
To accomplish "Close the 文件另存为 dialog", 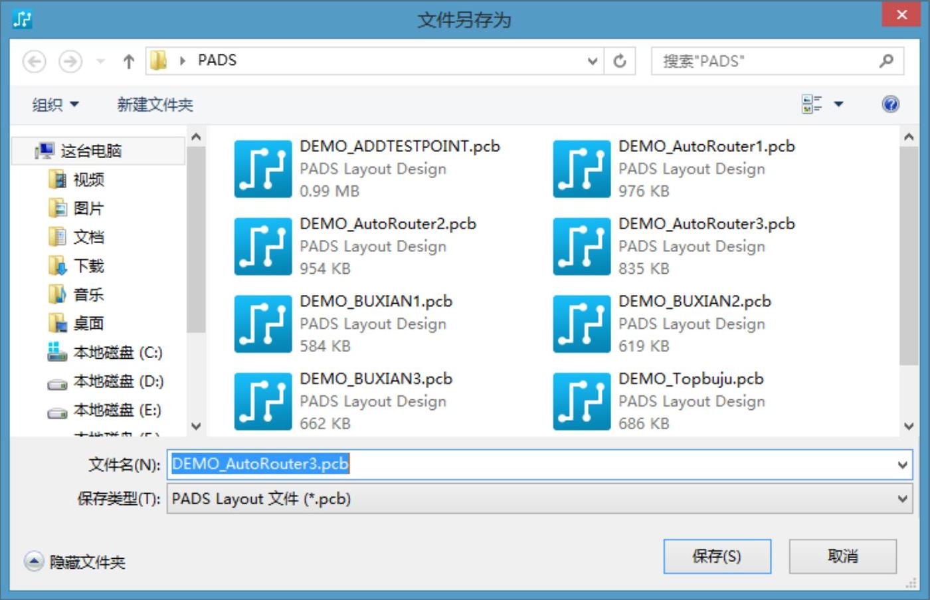I will [x=901, y=14].
